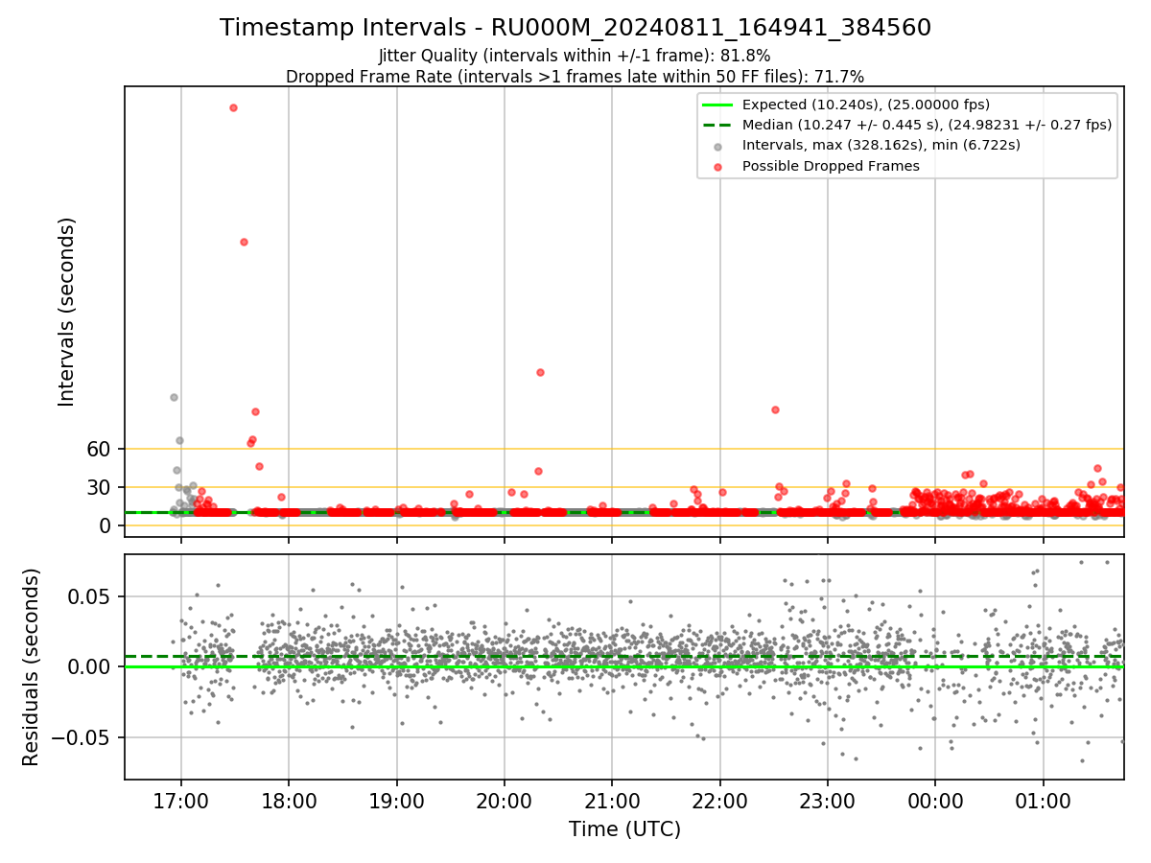Click the 00:00 x-axis tick label
Screen dimensions: 1151x863
pos(935,801)
